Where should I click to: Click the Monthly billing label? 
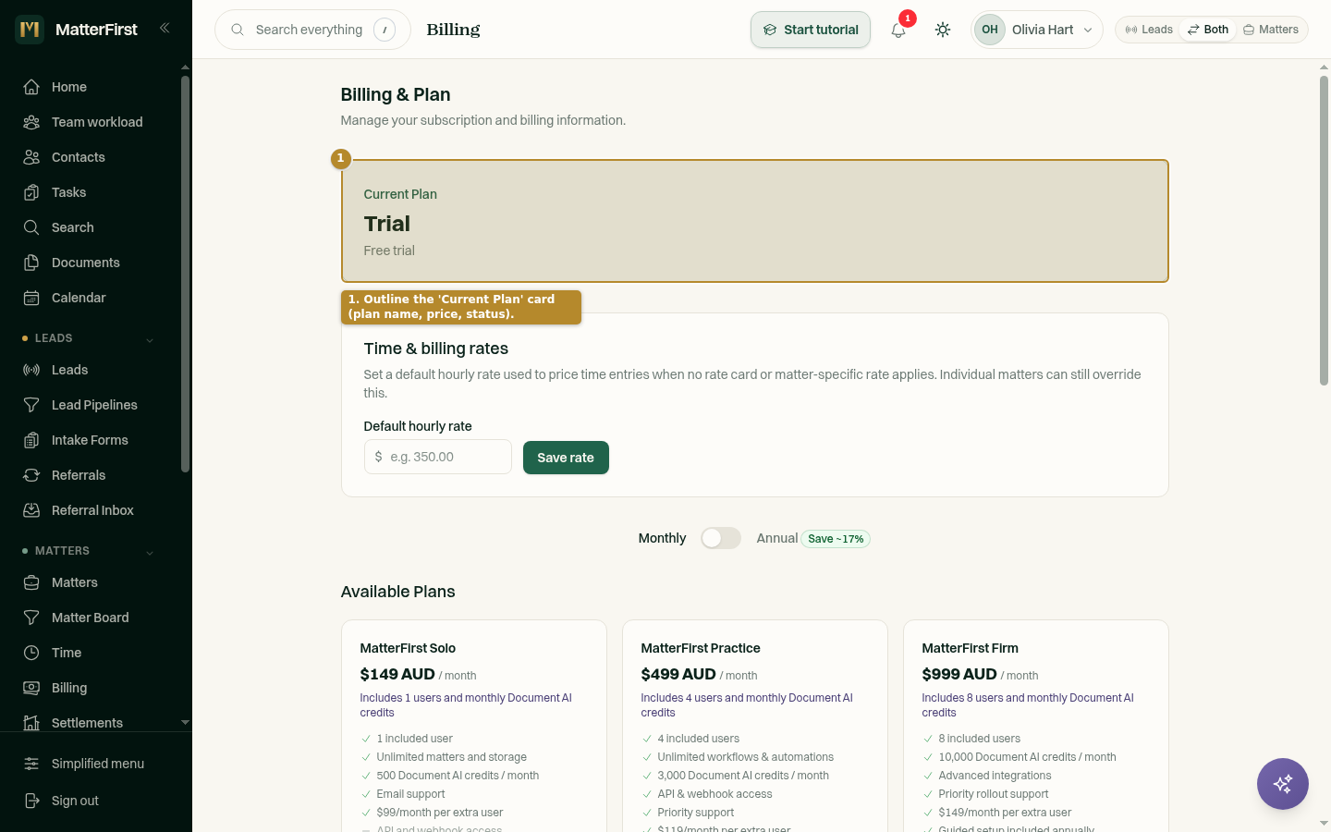tap(662, 538)
